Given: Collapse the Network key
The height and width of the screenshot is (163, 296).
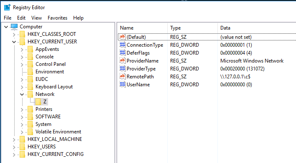Looking at the screenshot, I should (22, 95).
